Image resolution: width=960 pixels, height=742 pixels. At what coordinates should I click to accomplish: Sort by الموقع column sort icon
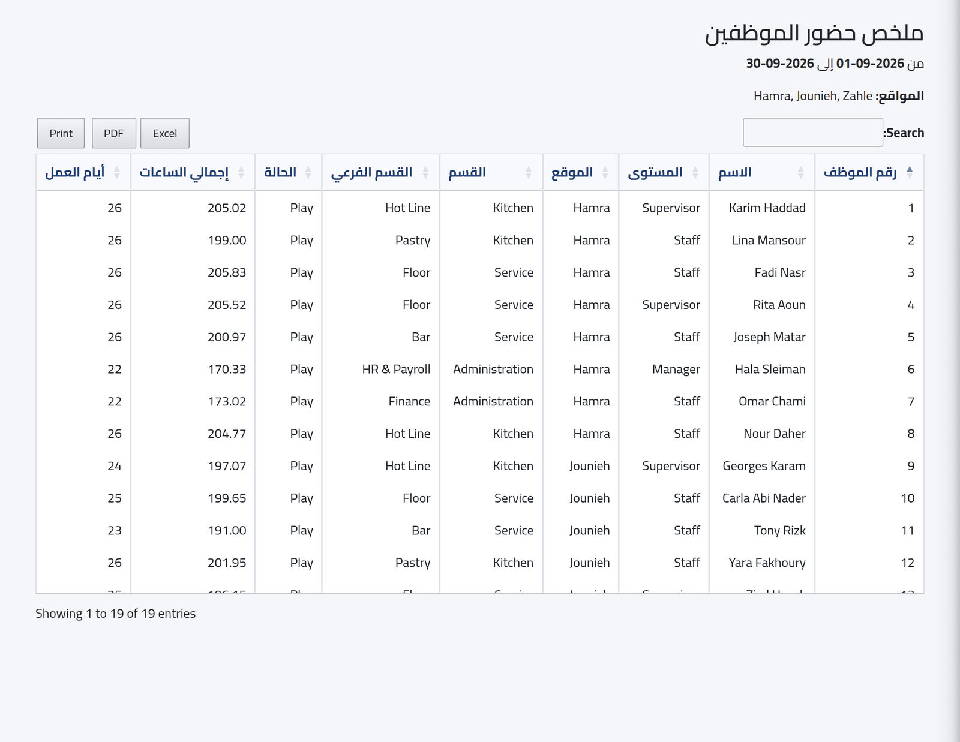[x=605, y=172]
